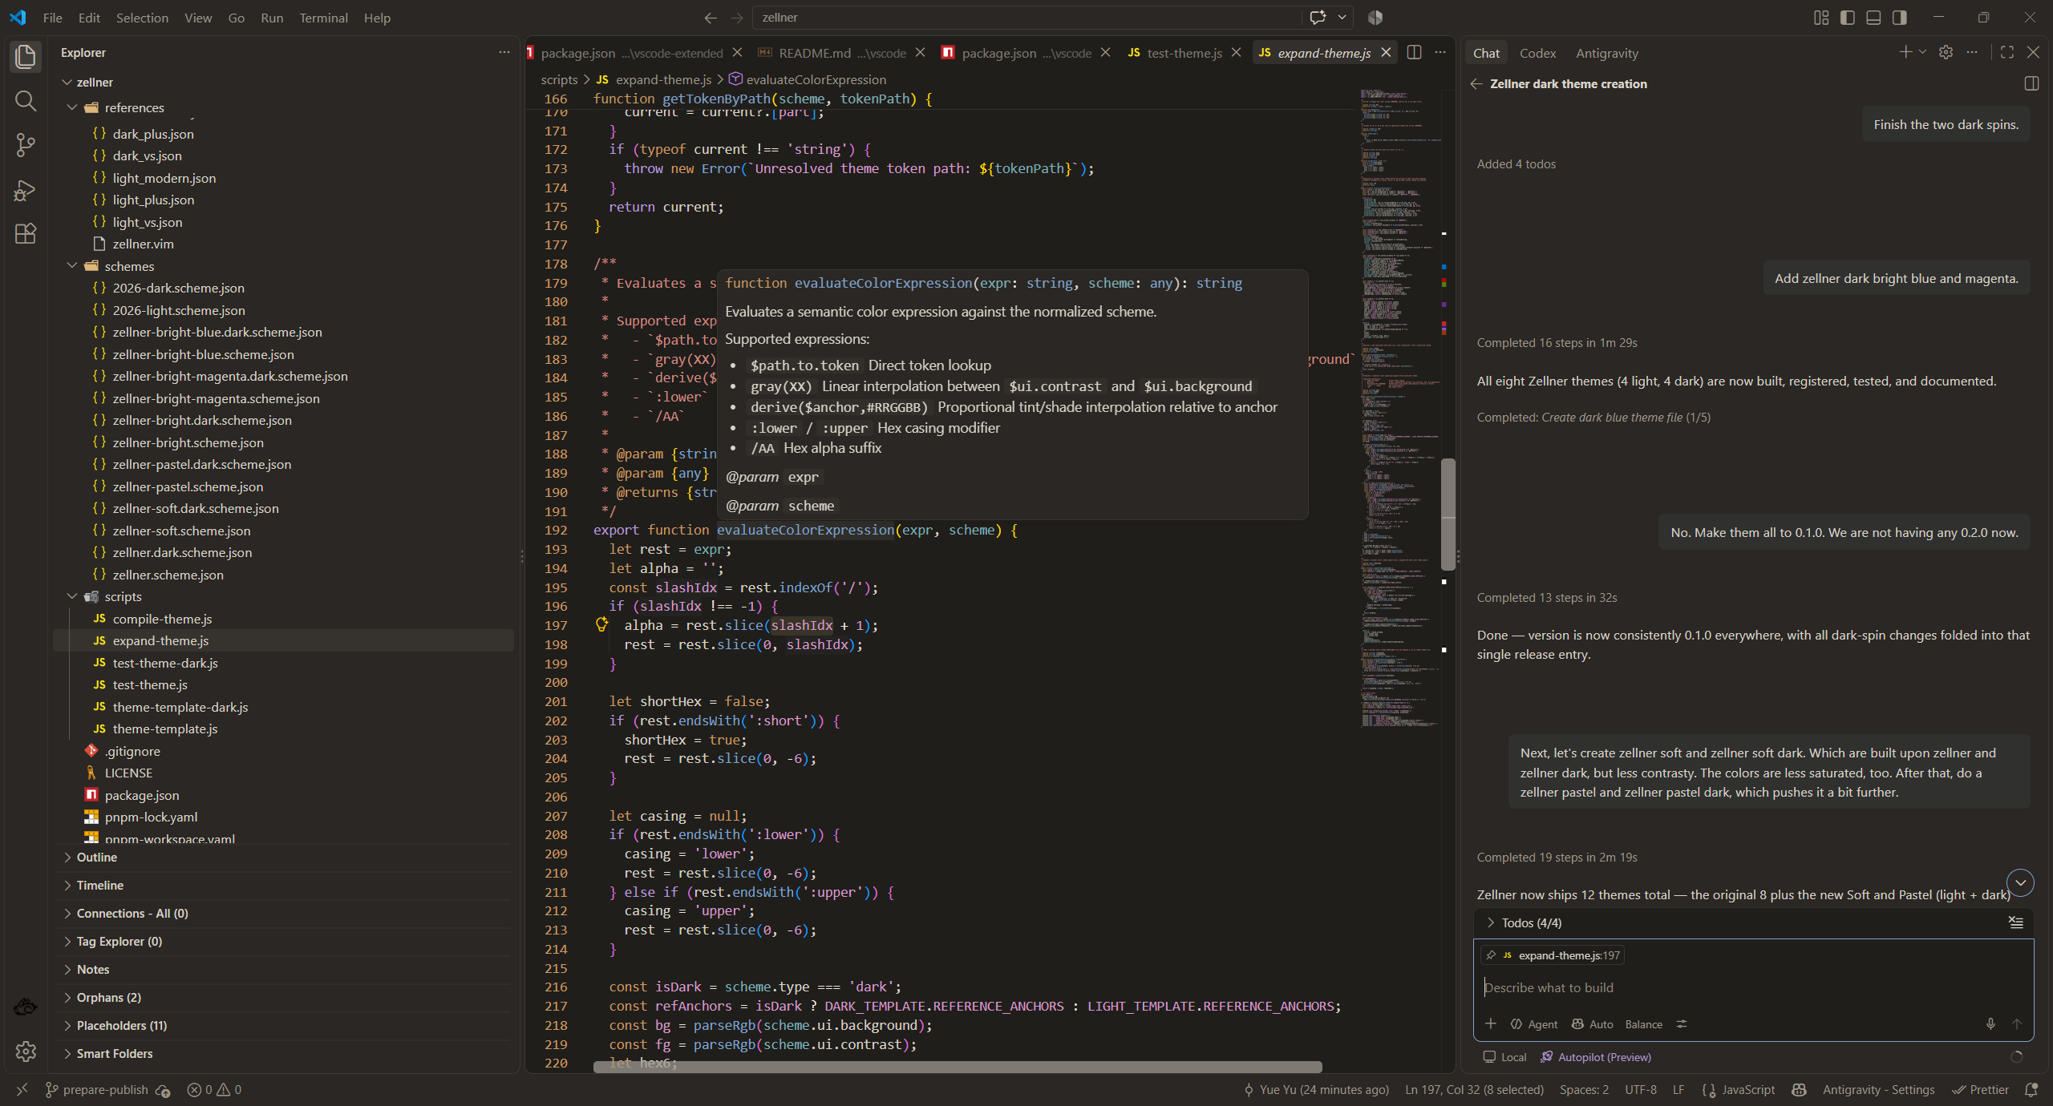This screenshot has width=2053, height=1106.
Task: Toggle bottom panel visibility
Action: point(1873,18)
